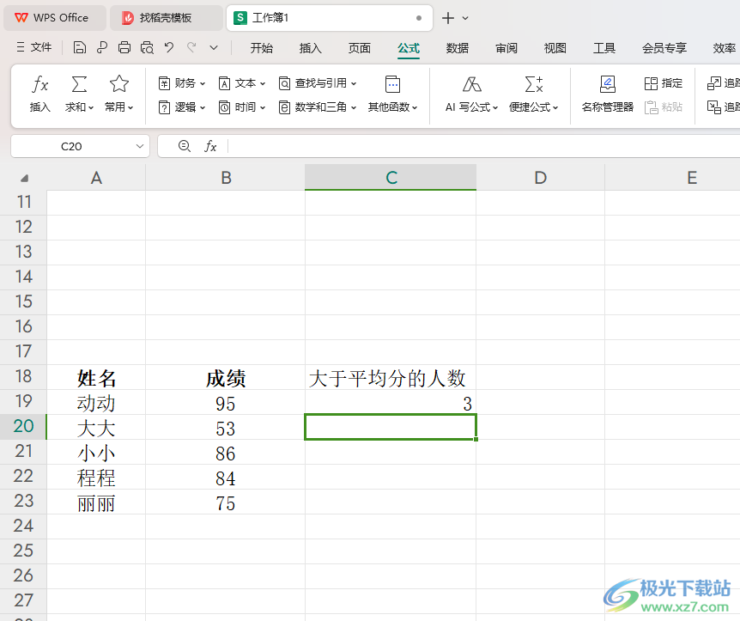Select column D header

coord(540,178)
